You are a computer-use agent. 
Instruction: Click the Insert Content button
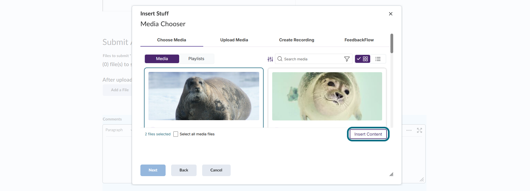[368, 134]
